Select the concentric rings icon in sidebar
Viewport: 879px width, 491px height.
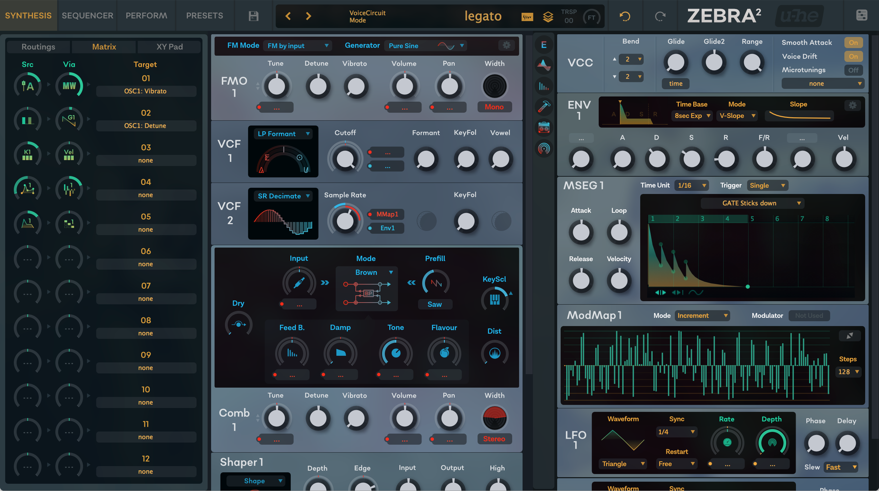(544, 149)
